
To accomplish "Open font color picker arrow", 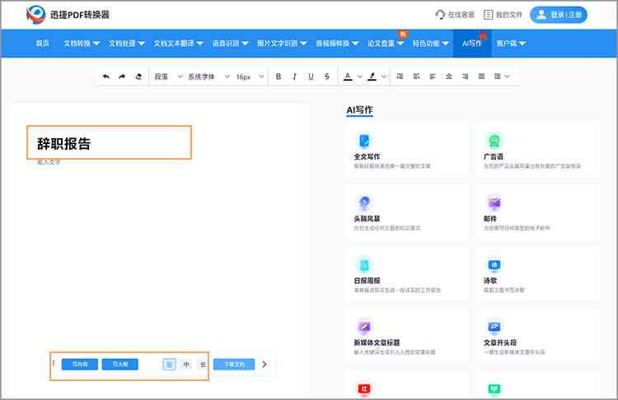I will point(359,77).
